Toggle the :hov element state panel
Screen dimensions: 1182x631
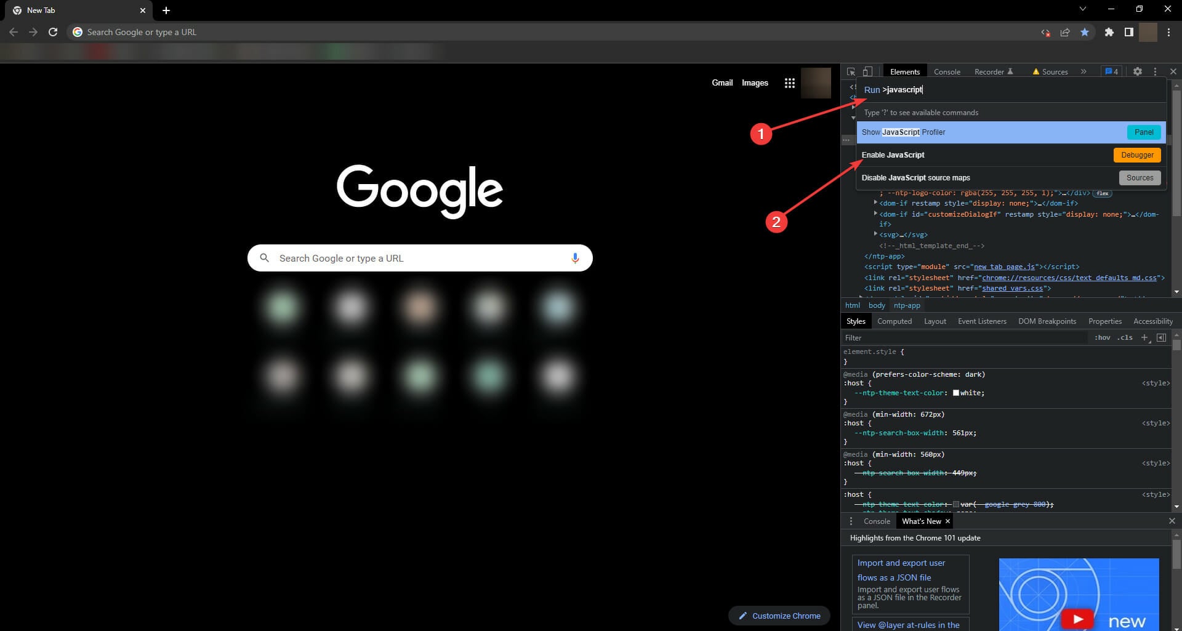[1102, 338]
